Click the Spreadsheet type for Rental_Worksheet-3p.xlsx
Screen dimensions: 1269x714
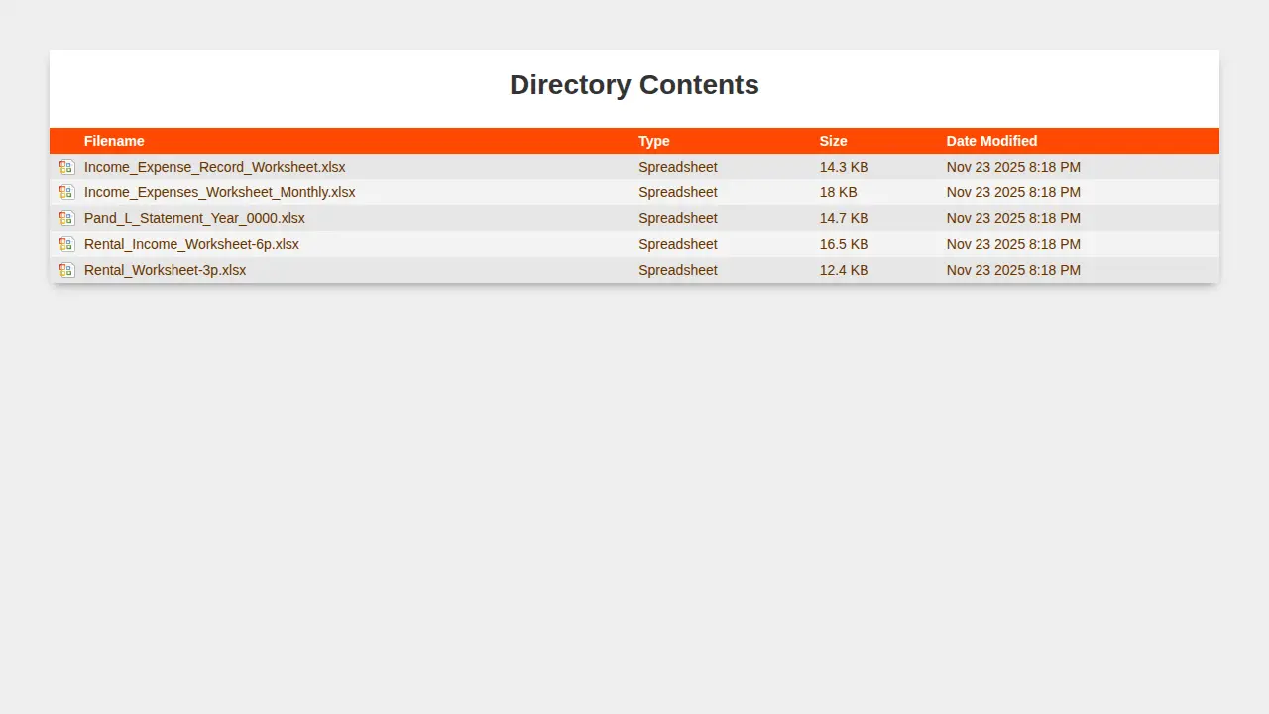click(x=678, y=270)
